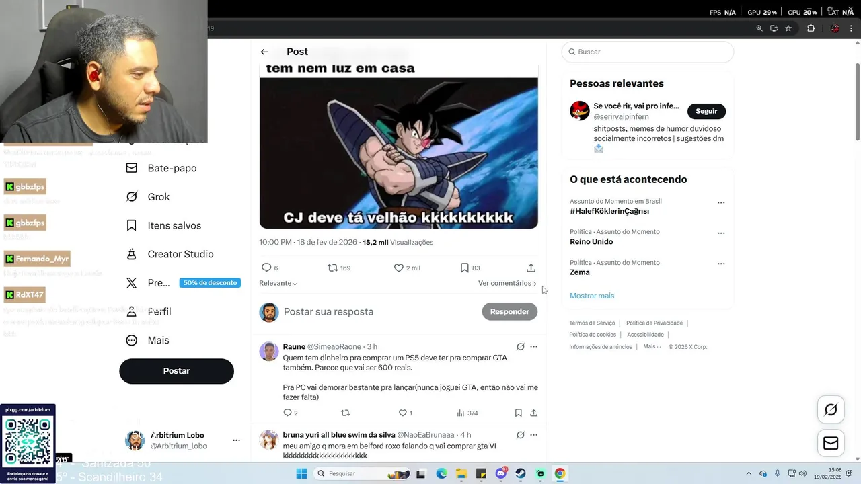
Task: Click the Buscar search field
Action: coord(648,52)
